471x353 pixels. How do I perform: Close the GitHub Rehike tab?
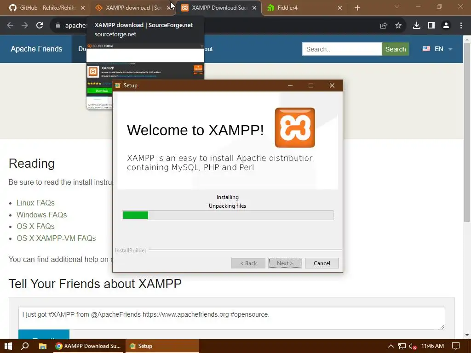pyautogui.click(x=83, y=8)
